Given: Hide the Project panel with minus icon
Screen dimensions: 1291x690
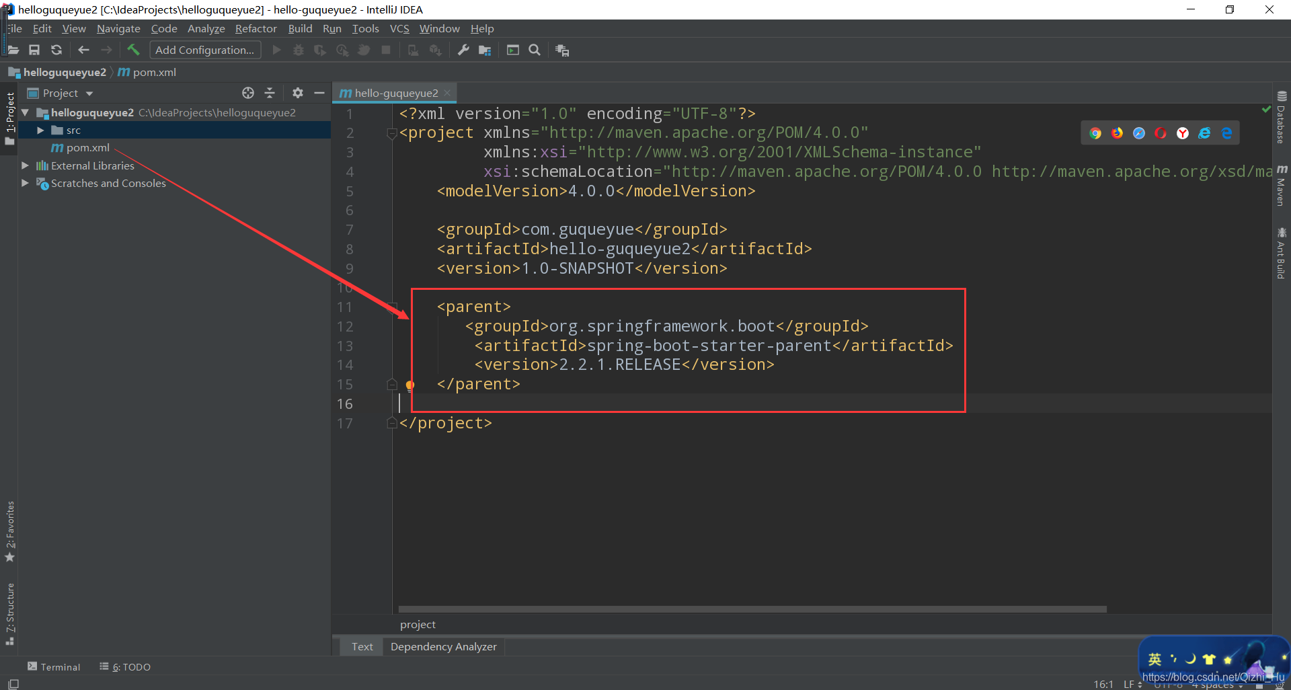Looking at the screenshot, I should click(x=319, y=93).
